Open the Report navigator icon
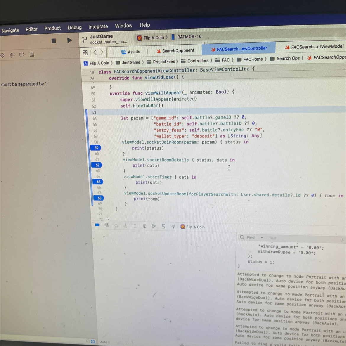Image resolution: width=346 pixels, height=346 pixels. click(x=32, y=54)
